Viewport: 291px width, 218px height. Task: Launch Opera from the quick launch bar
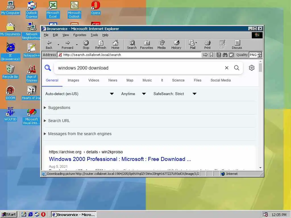[x=43, y=215]
